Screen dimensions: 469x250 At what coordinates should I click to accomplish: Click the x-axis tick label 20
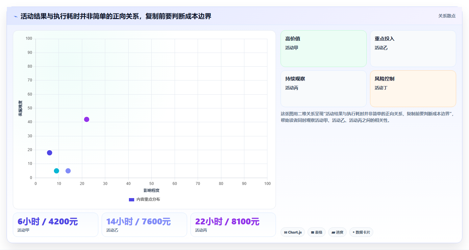click(82, 183)
